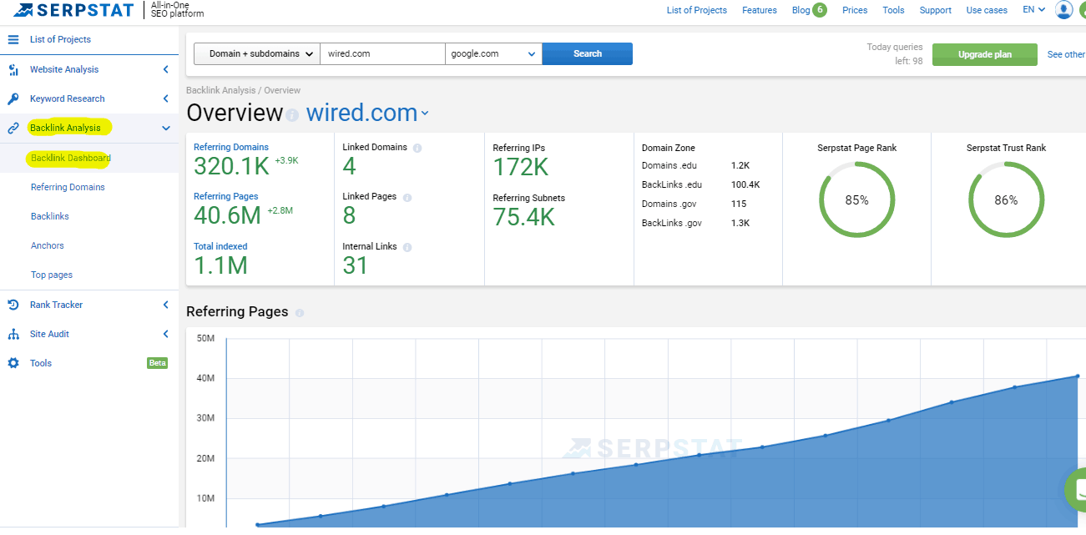Image resolution: width=1086 pixels, height=535 pixels.
Task: Expand the Rank Tracker section chevron
Action: (x=166, y=305)
